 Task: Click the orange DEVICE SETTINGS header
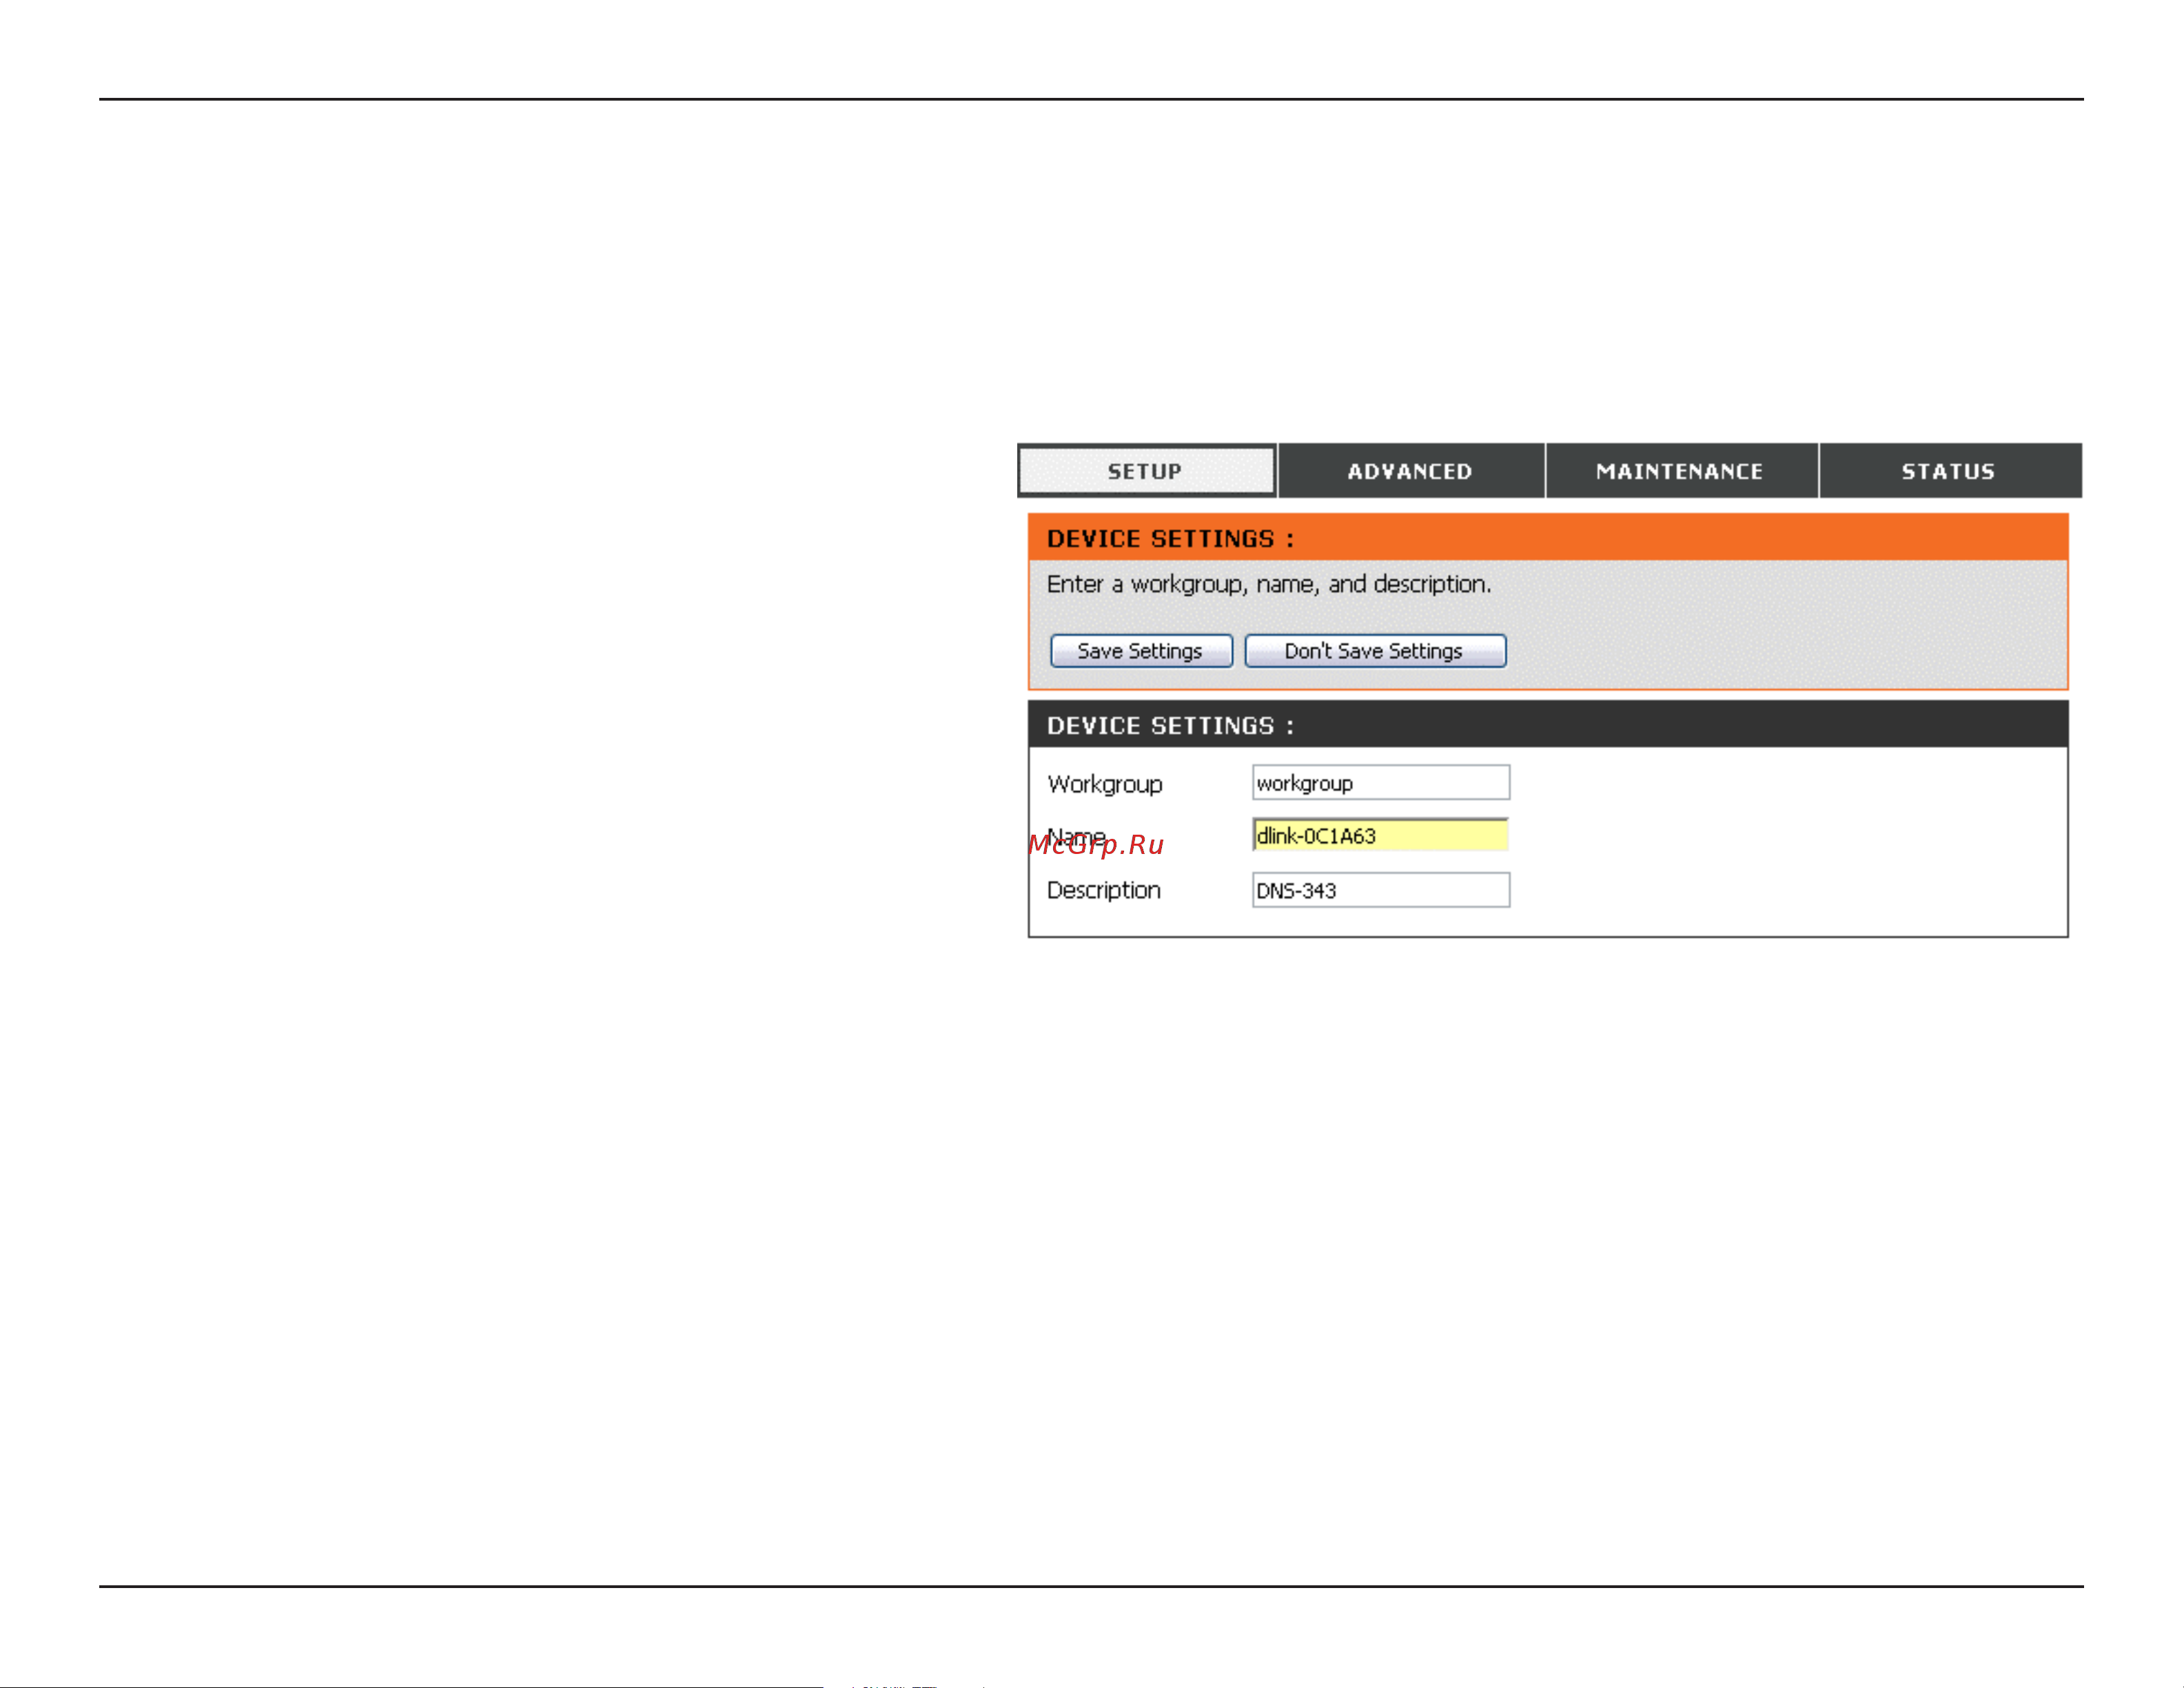pyautogui.click(x=1548, y=538)
